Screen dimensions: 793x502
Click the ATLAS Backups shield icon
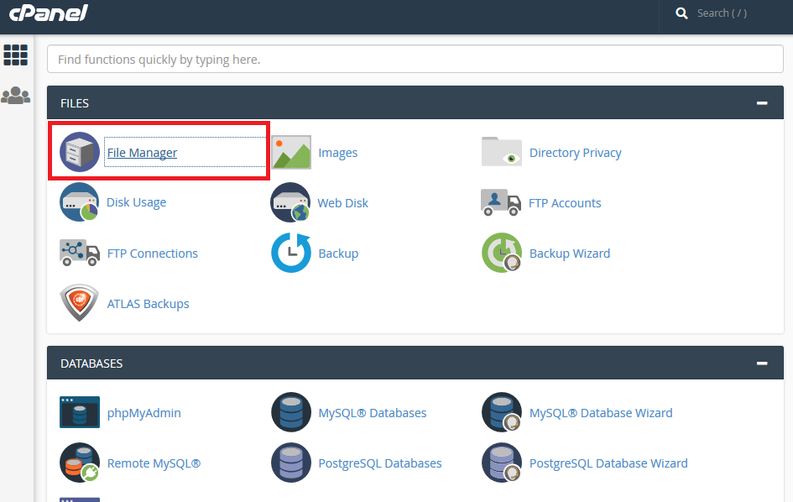click(80, 302)
